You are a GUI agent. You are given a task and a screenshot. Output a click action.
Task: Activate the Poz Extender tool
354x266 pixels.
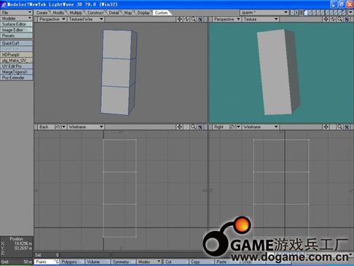17,78
